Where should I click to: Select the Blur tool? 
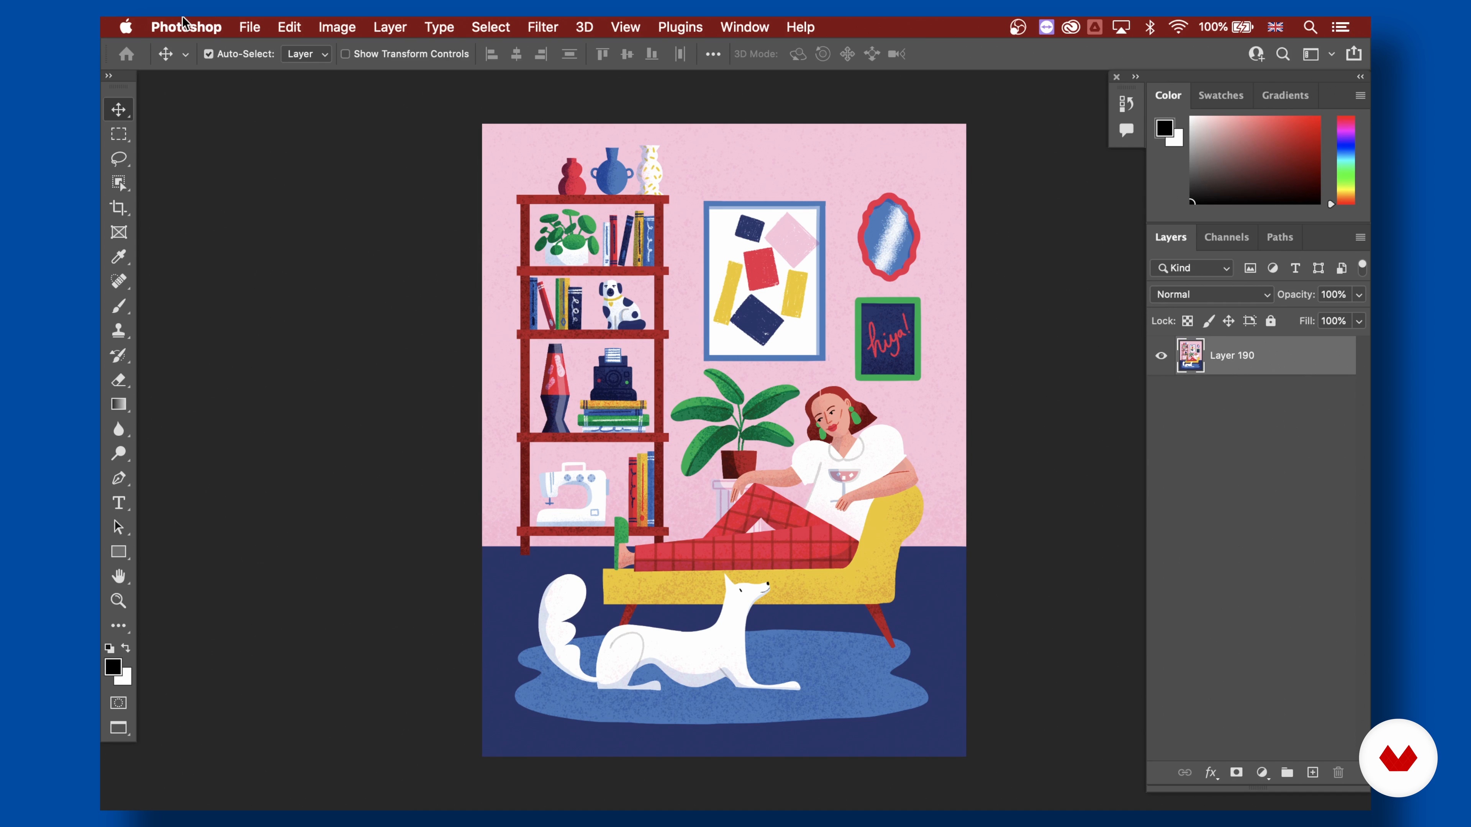coord(119,429)
